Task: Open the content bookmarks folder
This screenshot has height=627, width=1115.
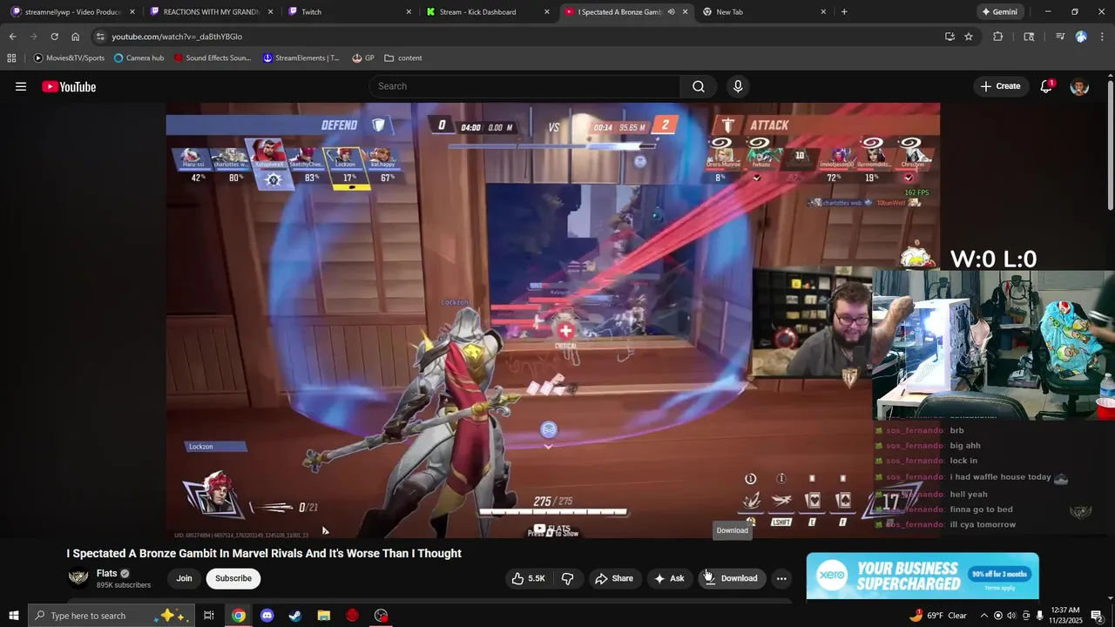Action: point(403,58)
